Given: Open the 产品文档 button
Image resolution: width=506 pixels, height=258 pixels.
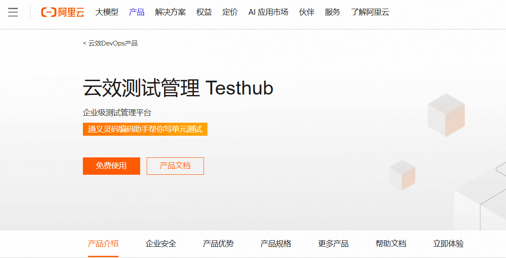Looking at the screenshot, I should [175, 166].
